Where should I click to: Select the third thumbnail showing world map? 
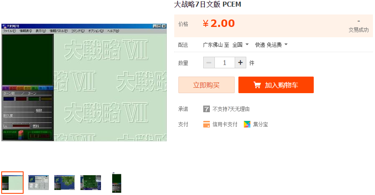tap(65, 183)
